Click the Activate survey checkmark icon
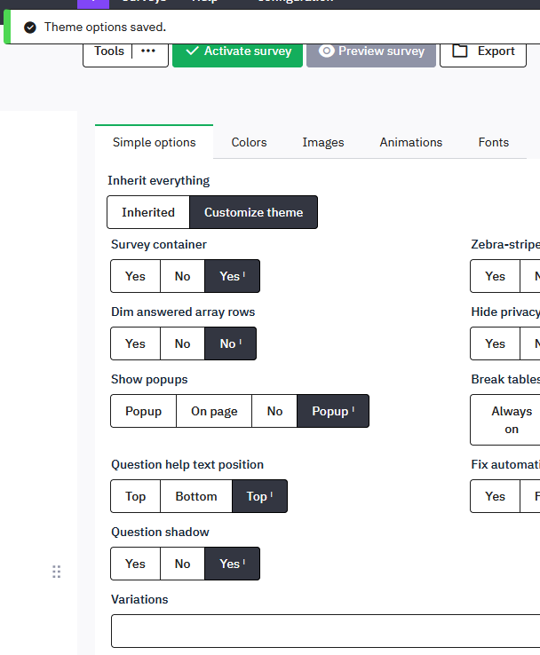The image size is (540, 655). (x=192, y=51)
